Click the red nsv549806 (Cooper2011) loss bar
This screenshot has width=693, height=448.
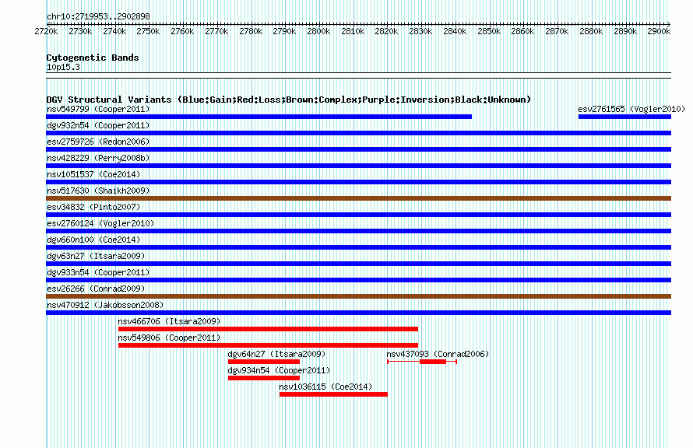(268, 345)
